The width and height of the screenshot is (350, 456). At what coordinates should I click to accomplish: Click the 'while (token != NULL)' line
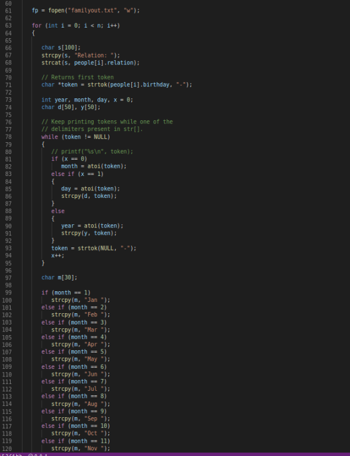(76, 137)
